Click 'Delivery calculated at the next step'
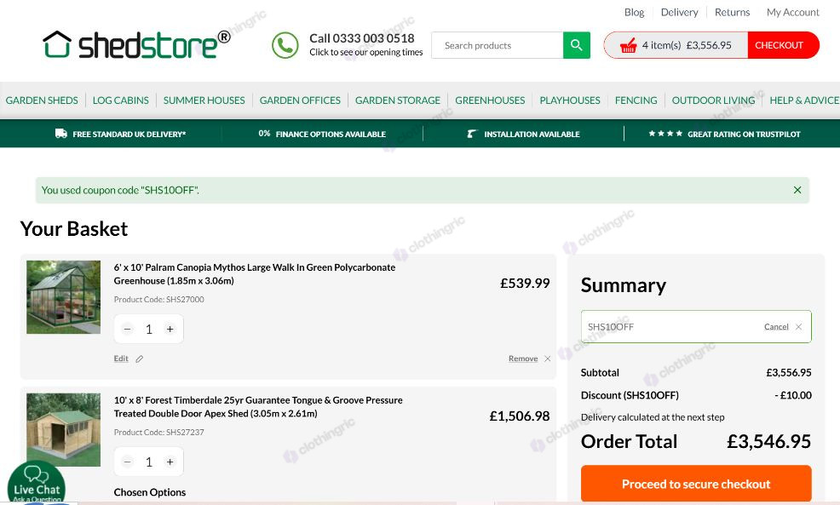840x505 pixels. 653,417
